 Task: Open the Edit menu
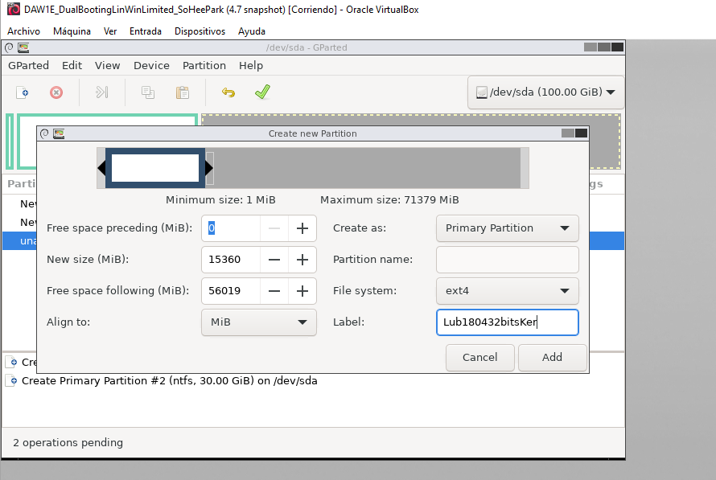tap(72, 66)
